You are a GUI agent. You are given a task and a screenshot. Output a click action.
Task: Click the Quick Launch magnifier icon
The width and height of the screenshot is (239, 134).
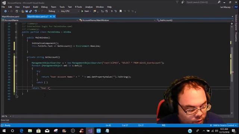coord(219,2)
